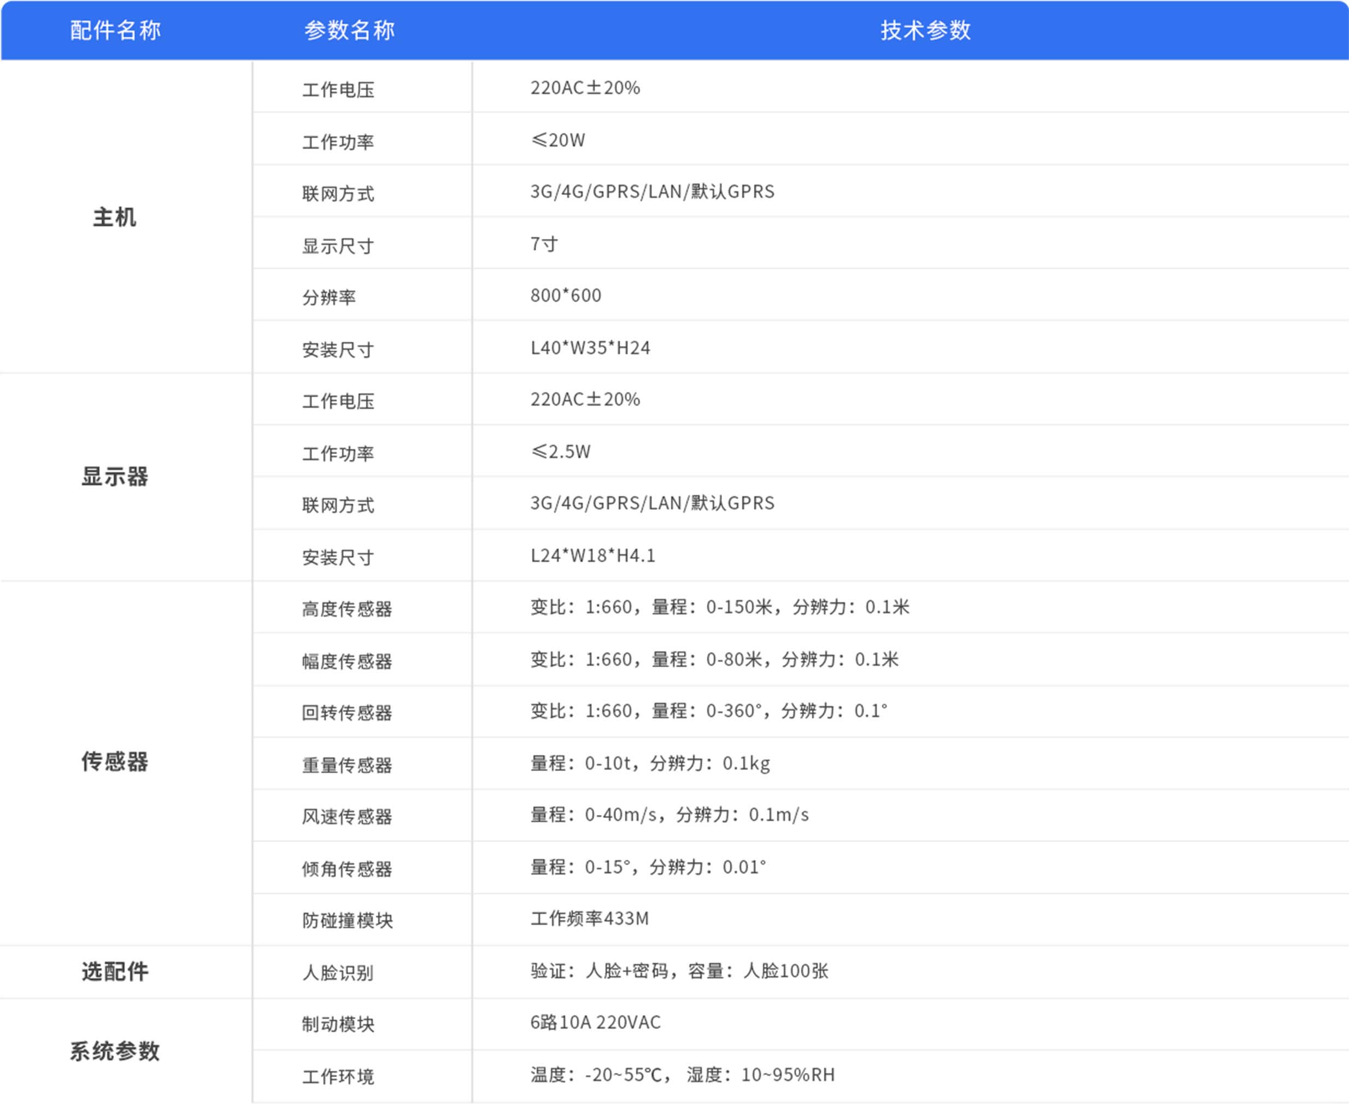Select the 主机 category cell
1349x1104 pixels.
pos(115,218)
